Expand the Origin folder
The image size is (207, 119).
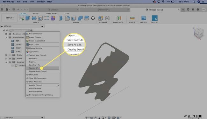pos(6,55)
